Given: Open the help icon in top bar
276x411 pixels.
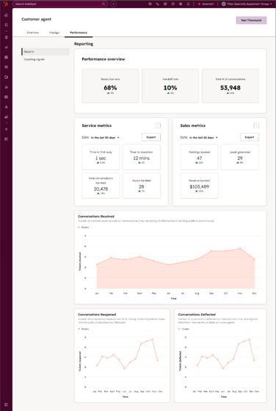Looking at the screenshot, I should point(172,4).
